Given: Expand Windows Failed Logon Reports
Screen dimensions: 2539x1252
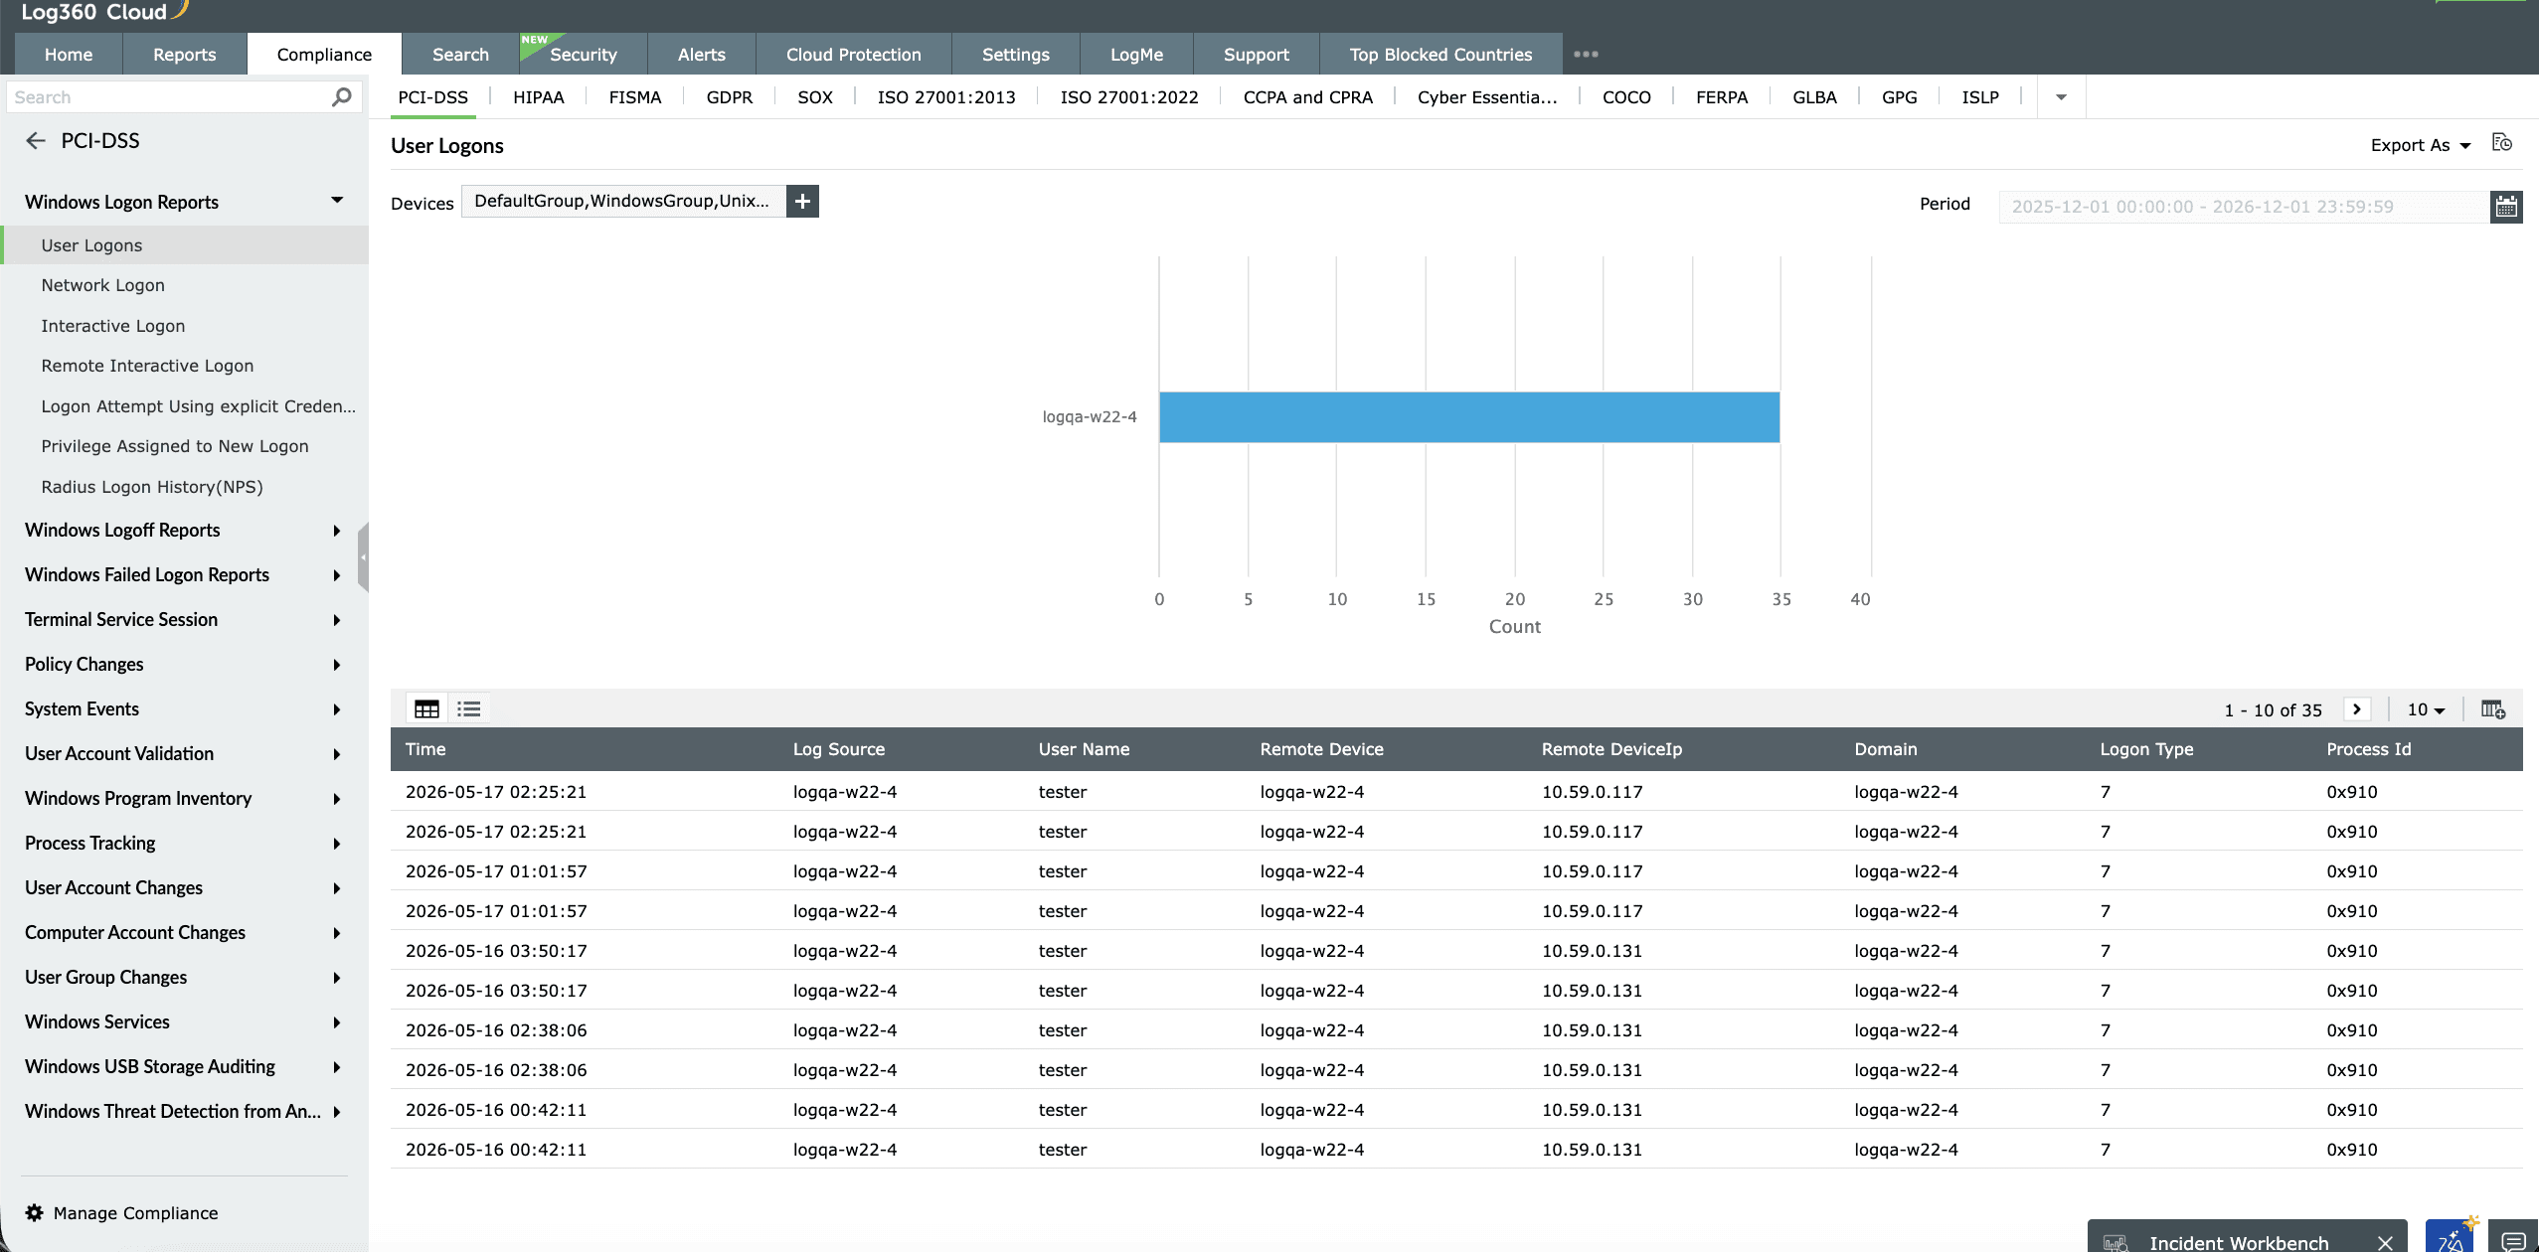Looking at the screenshot, I should tap(337, 575).
